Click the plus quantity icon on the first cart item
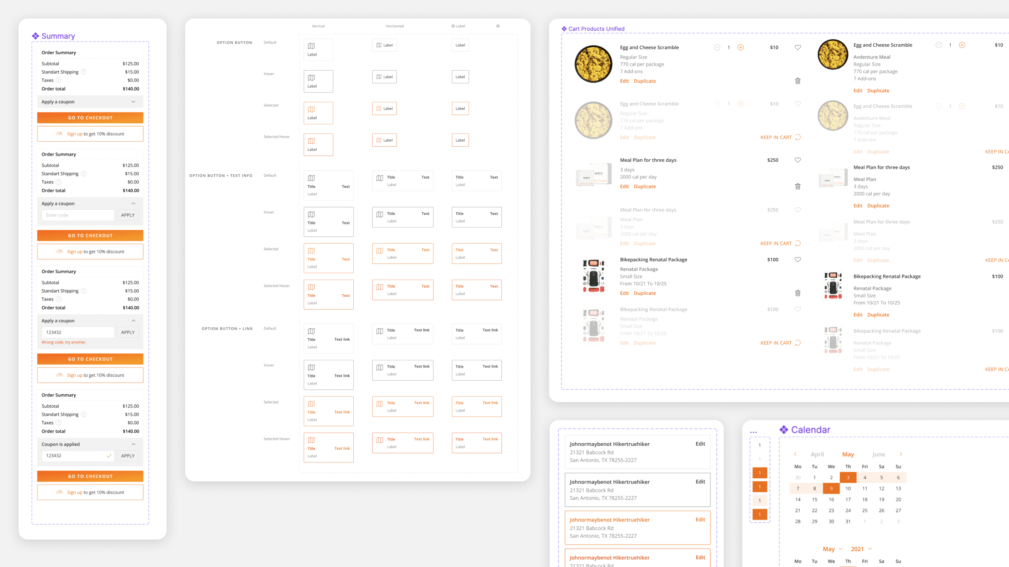 (740, 47)
